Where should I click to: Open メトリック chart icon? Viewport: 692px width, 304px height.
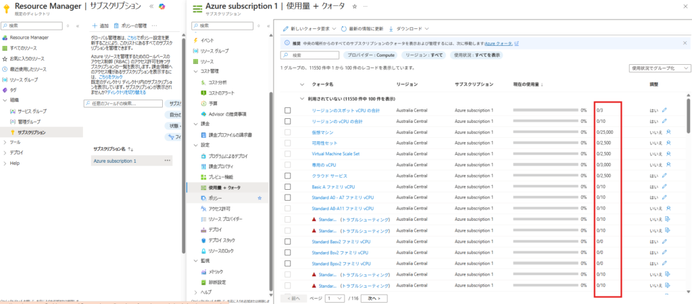click(x=203, y=272)
